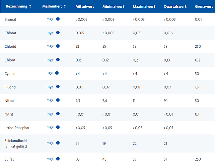
Task: Show info for Chlorid mg/l unit
Action: coord(58,46)
